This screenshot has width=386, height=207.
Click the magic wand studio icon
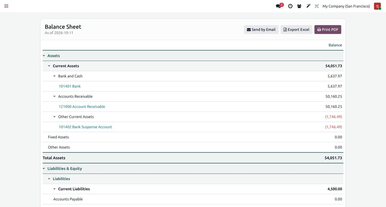coord(308,6)
